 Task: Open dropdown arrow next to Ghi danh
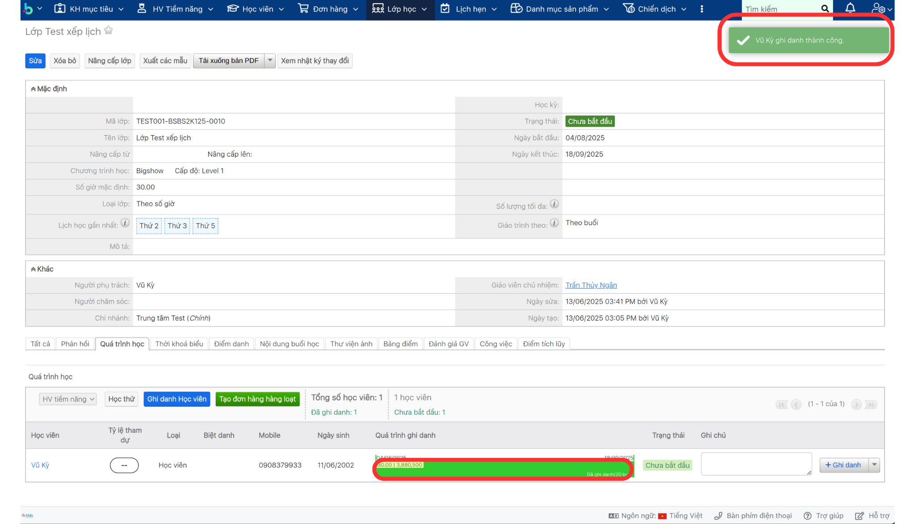(x=874, y=465)
